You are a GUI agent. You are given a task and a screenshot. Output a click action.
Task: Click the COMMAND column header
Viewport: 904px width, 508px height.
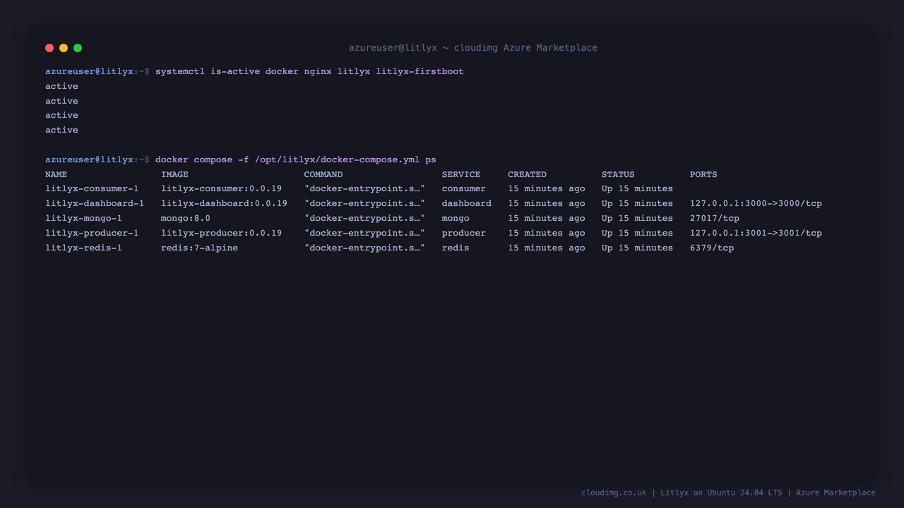click(323, 174)
